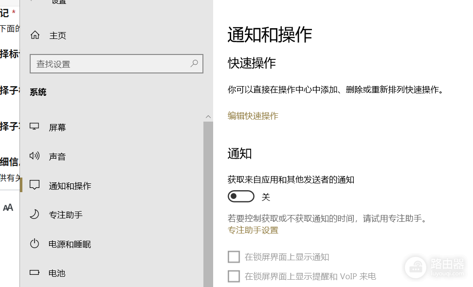473x287 pixels.
Task: Select 声音 settings category
Action: (57, 157)
